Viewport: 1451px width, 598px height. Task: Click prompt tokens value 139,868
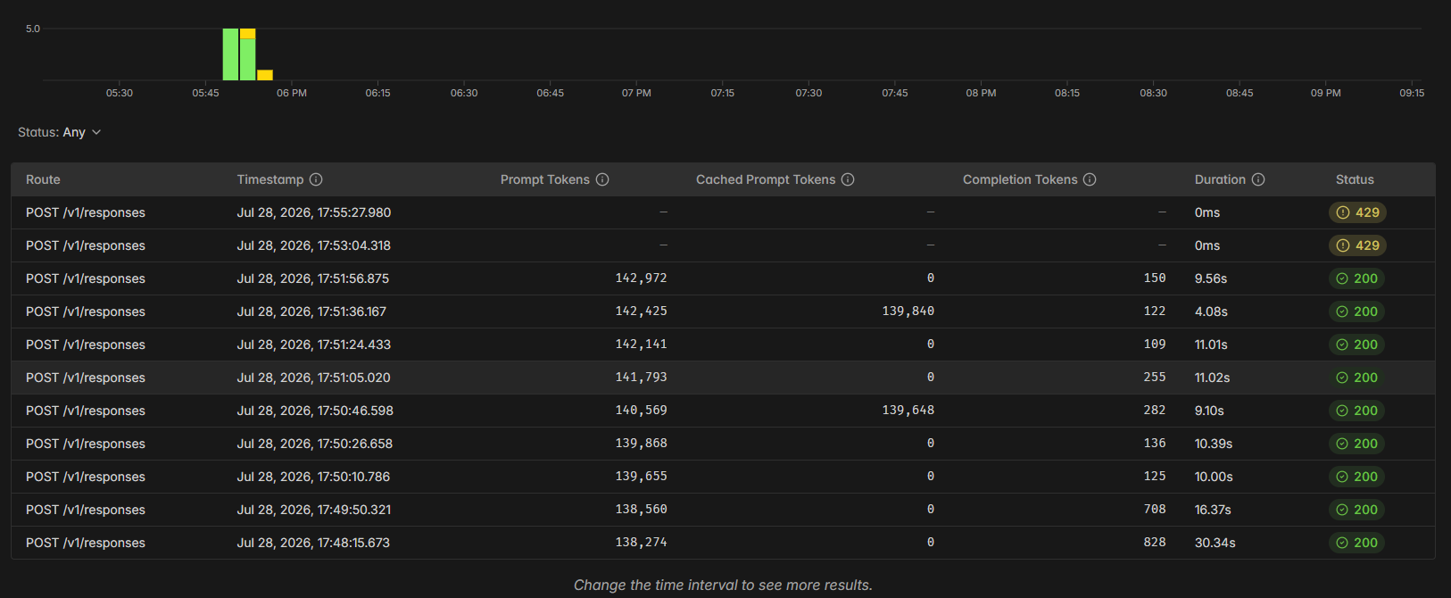[x=641, y=444]
